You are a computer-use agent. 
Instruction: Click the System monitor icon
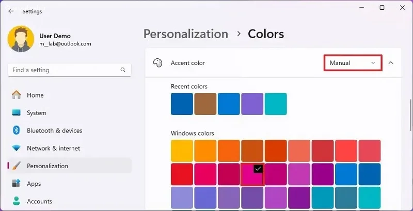point(17,113)
